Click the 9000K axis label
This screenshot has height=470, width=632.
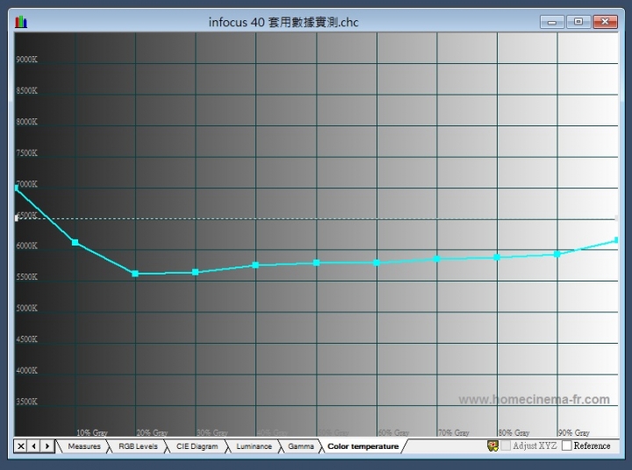26,60
